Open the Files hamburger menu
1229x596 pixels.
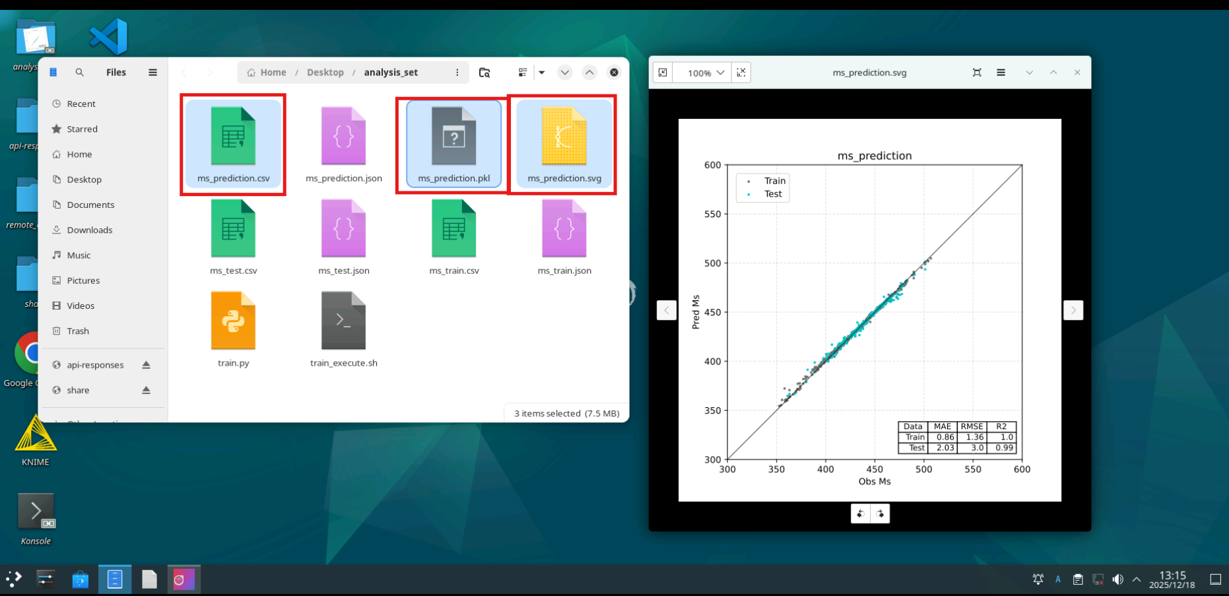point(152,73)
